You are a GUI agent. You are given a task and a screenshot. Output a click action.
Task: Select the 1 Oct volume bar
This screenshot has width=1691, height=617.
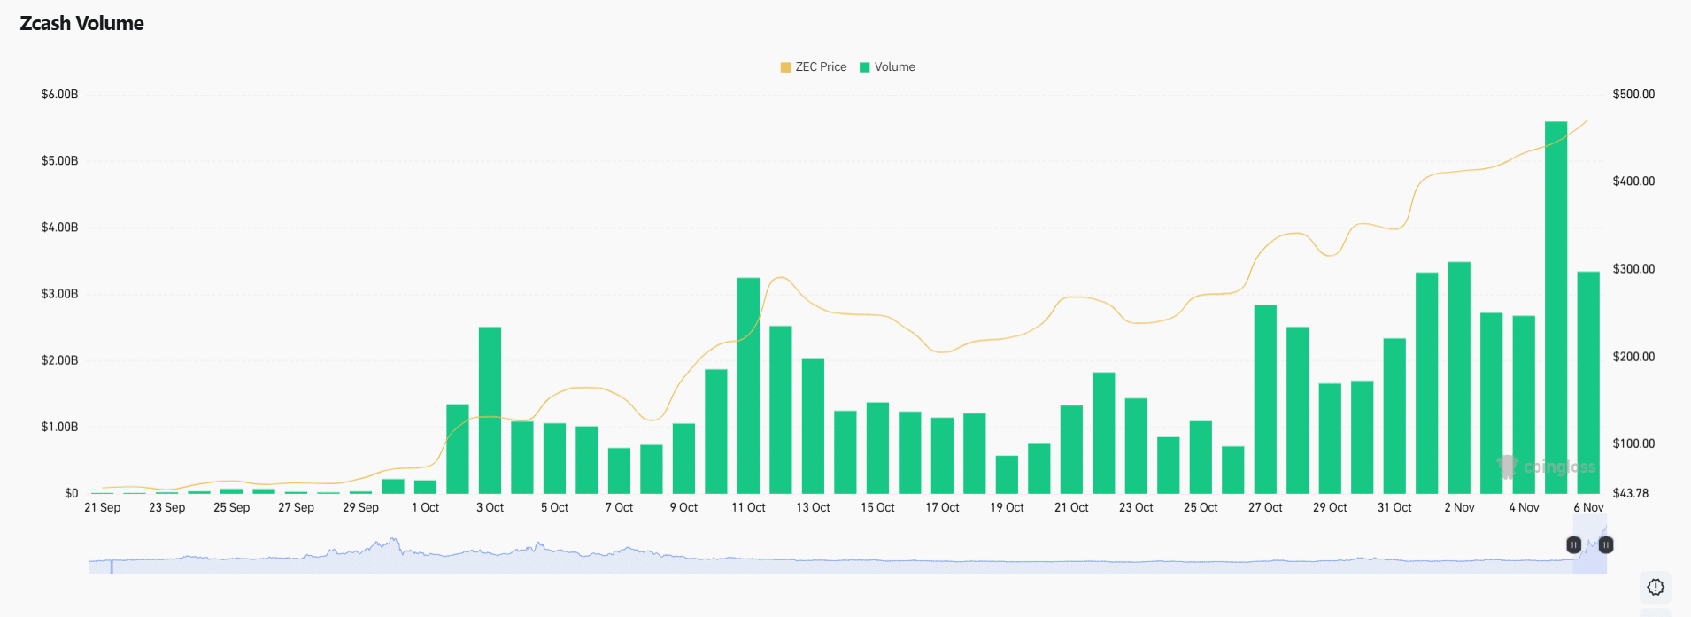(425, 487)
